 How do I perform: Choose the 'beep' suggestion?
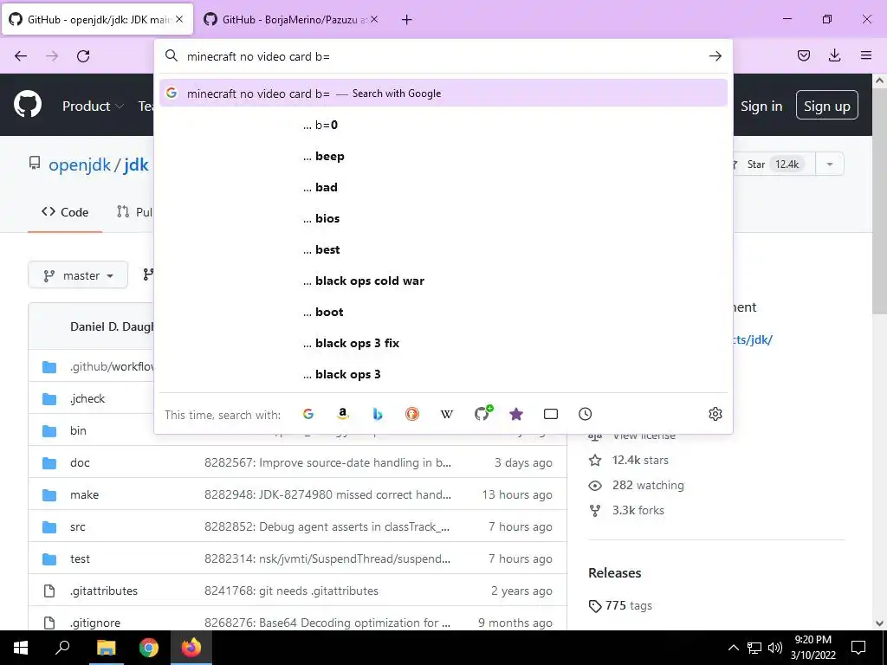tap(443, 156)
